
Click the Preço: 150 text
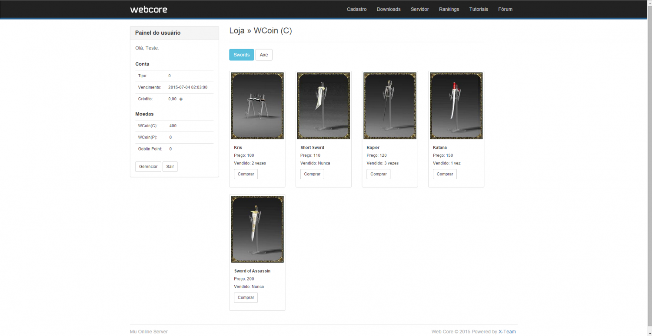[x=443, y=155]
